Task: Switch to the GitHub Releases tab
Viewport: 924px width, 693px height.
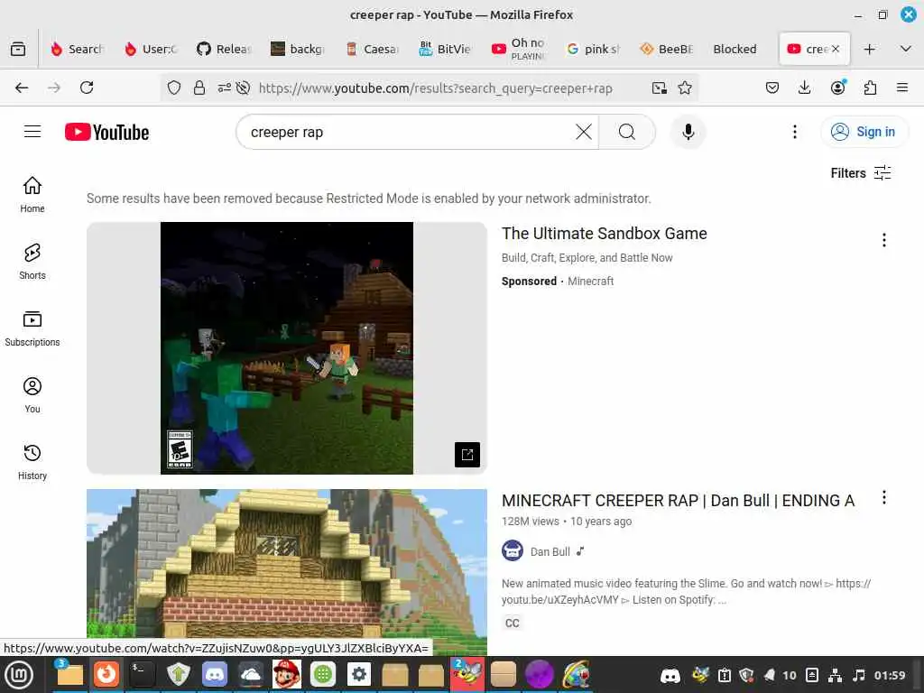Action: pyautogui.click(x=224, y=49)
